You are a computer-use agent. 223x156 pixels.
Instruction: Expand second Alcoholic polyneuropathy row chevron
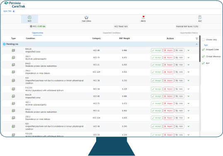coord(189,103)
